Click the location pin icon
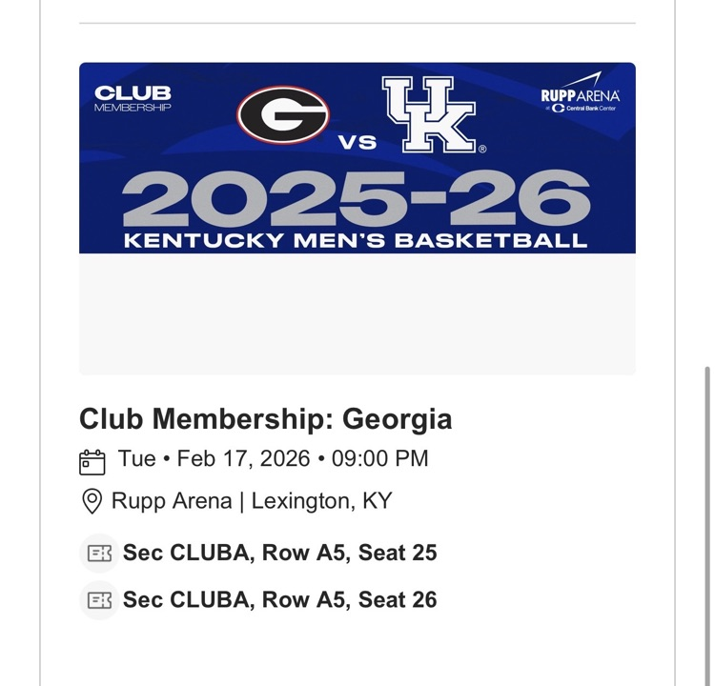This screenshot has width=715, height=686. (x=92, y=501)
